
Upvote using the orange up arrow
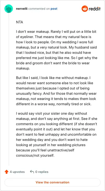click(x=7, y=172)
